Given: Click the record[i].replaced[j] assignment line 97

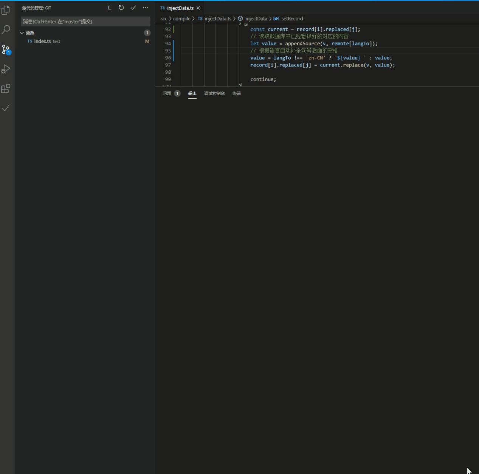Looking at the screenshot, I should [322, 65].
